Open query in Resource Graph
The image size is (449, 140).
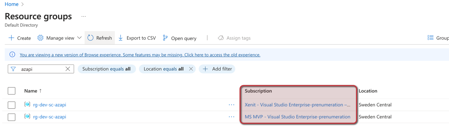[x=180, y=38]
